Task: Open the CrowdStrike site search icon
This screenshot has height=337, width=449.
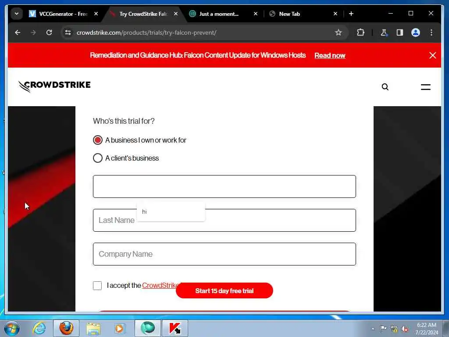Action: click(385, 87)
